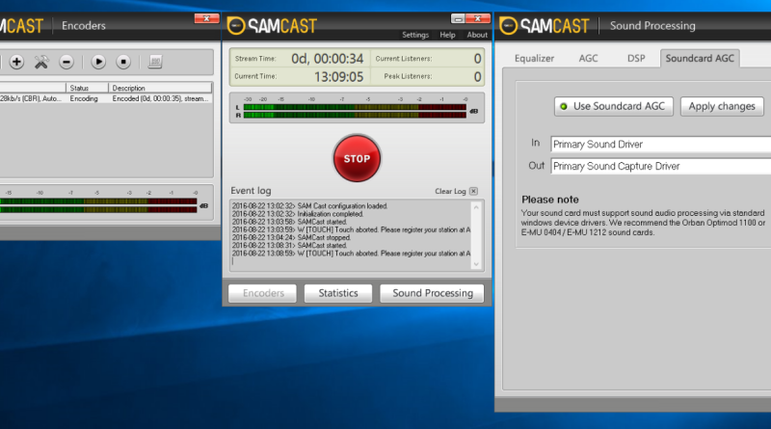Open the Out sound capture driver dropdown
The width and height of the screenshot is (771, 429).
[x=660, y=166]
